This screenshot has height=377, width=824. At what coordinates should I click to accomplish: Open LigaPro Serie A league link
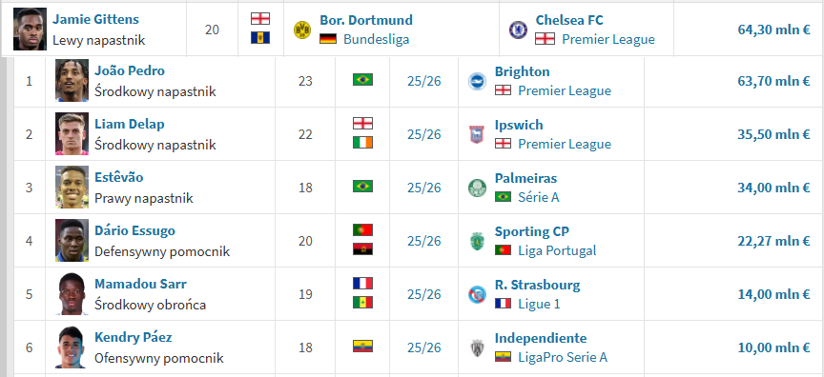coord(563,357)
